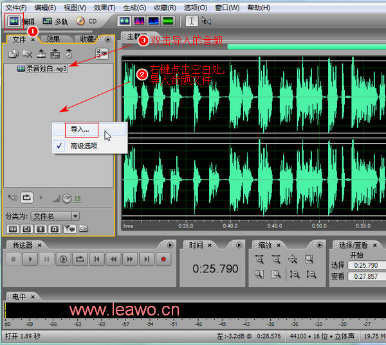The image size is (386, 345).
Task: Toggle 高级选项 checked menu entry
Action: click(89, 146)
